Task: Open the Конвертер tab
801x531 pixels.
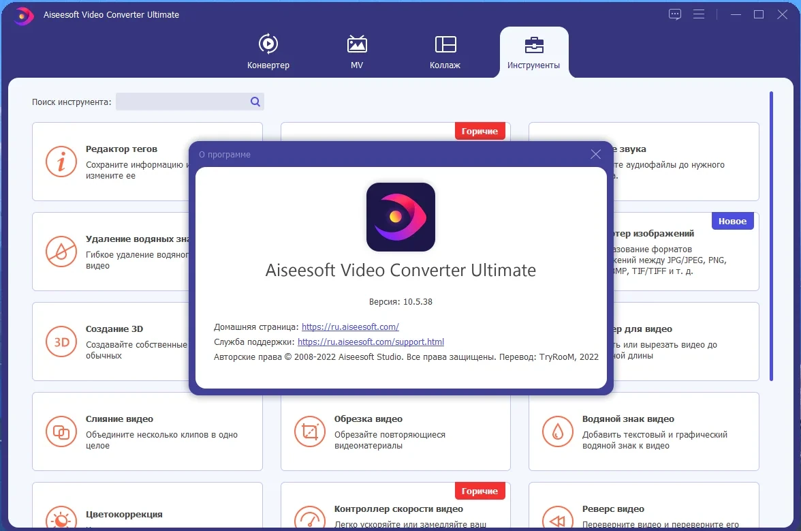Action: tap(268, 52)
